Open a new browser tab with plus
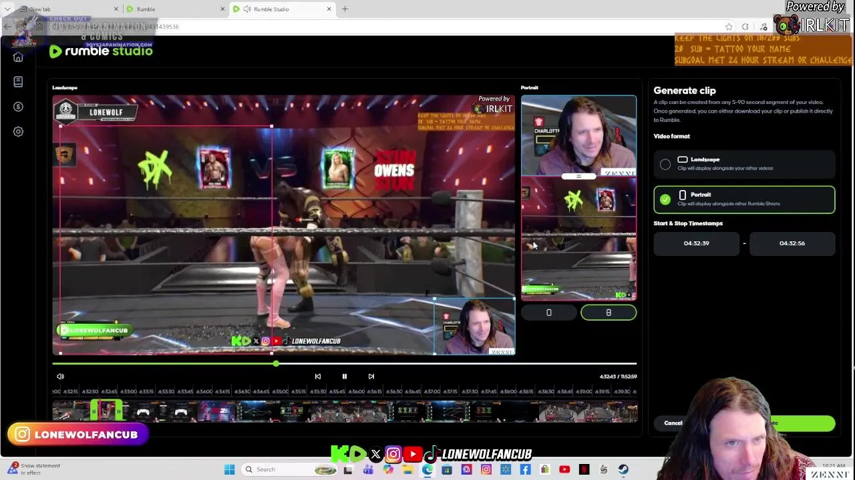The height and width of the screenshot is (480, 855). pos(345,9)
